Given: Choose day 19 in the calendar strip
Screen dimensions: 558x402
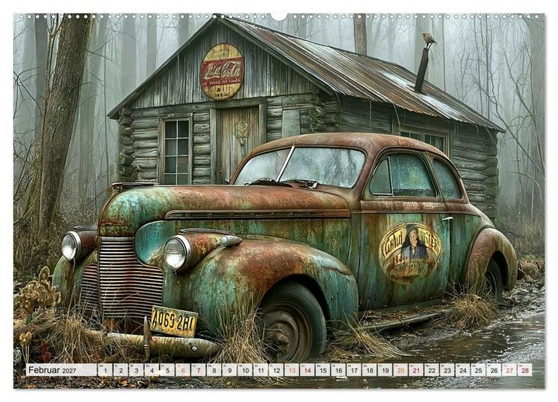Looking at the screenshot, I should 385,370.
